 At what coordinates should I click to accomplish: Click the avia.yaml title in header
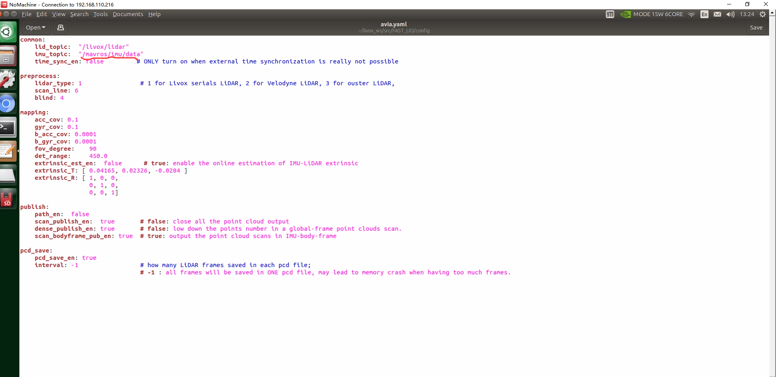[394, 24]
